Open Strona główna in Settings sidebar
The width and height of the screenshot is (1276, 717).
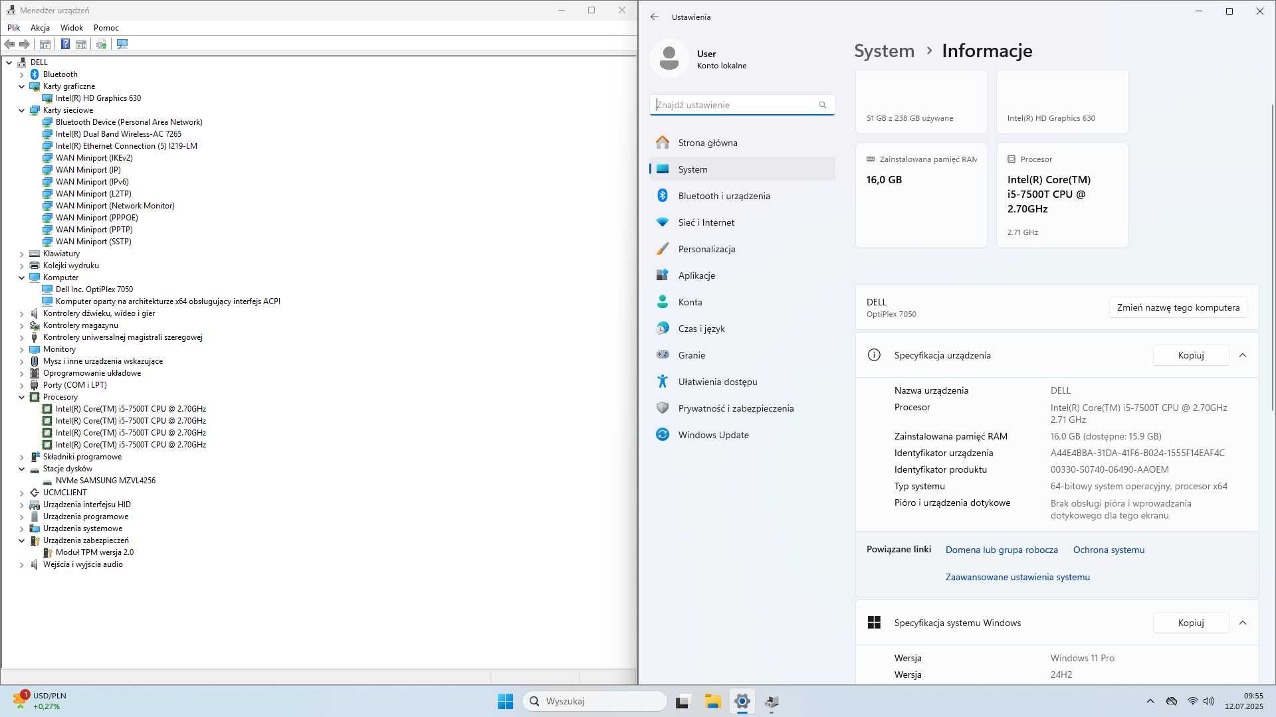(x=742, y=143)
